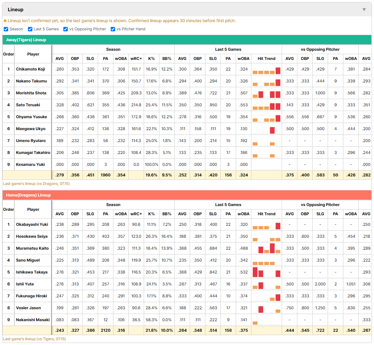Toggle the Last 5 Games checkbox
This screenshot has width=374, height=345.
click(x=30, y=29)
